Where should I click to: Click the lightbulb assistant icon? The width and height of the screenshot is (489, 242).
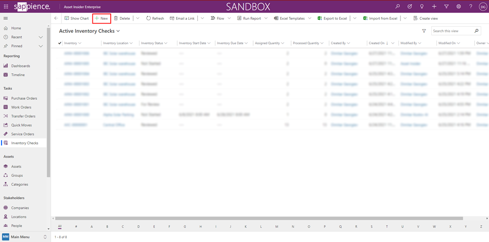point(422,6)
